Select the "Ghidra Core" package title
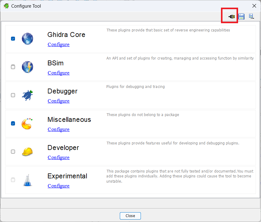Viewport: 261px width, 222px height. point(66,35)
